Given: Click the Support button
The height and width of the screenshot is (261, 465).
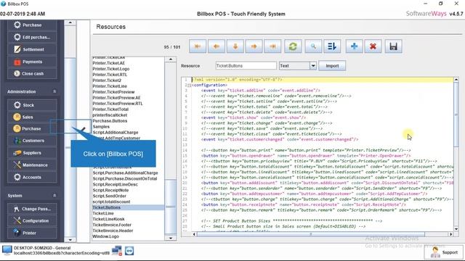Looking at the screenshot, I should point(443,252).
